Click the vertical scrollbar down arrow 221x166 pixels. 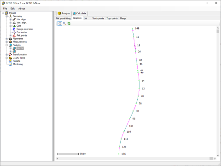(218, 155)
